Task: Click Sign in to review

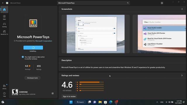Action: (x=69, y=97)
